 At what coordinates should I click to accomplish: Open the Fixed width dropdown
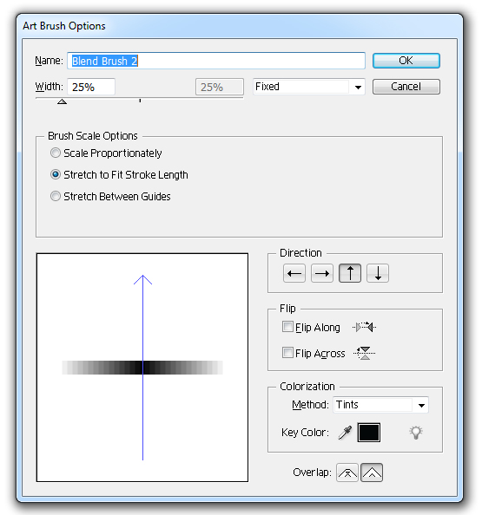click(x=309, y=87)
